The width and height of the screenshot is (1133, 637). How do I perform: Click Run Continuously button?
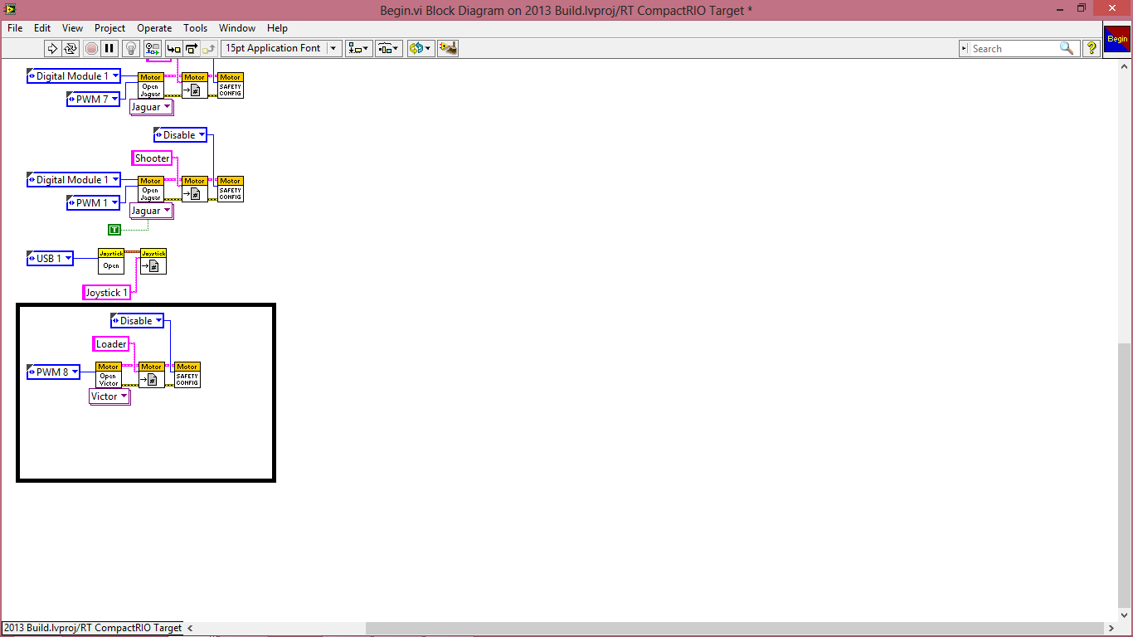[x=71, y=48]
